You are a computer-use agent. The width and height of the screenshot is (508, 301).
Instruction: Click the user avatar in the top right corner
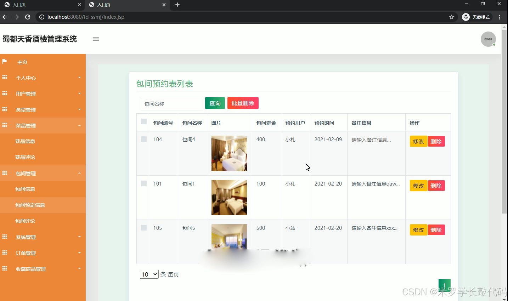[x=488, y=39]
